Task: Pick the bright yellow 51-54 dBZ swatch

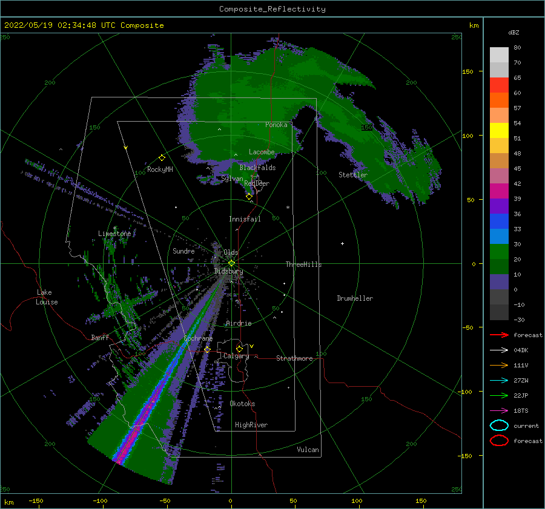Action: [499, 131]
